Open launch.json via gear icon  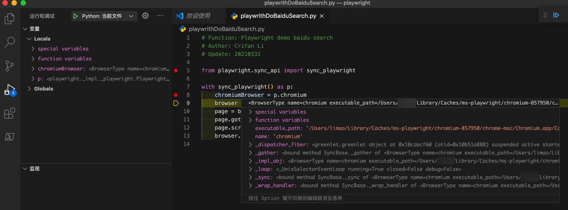[x=145, y=15]
